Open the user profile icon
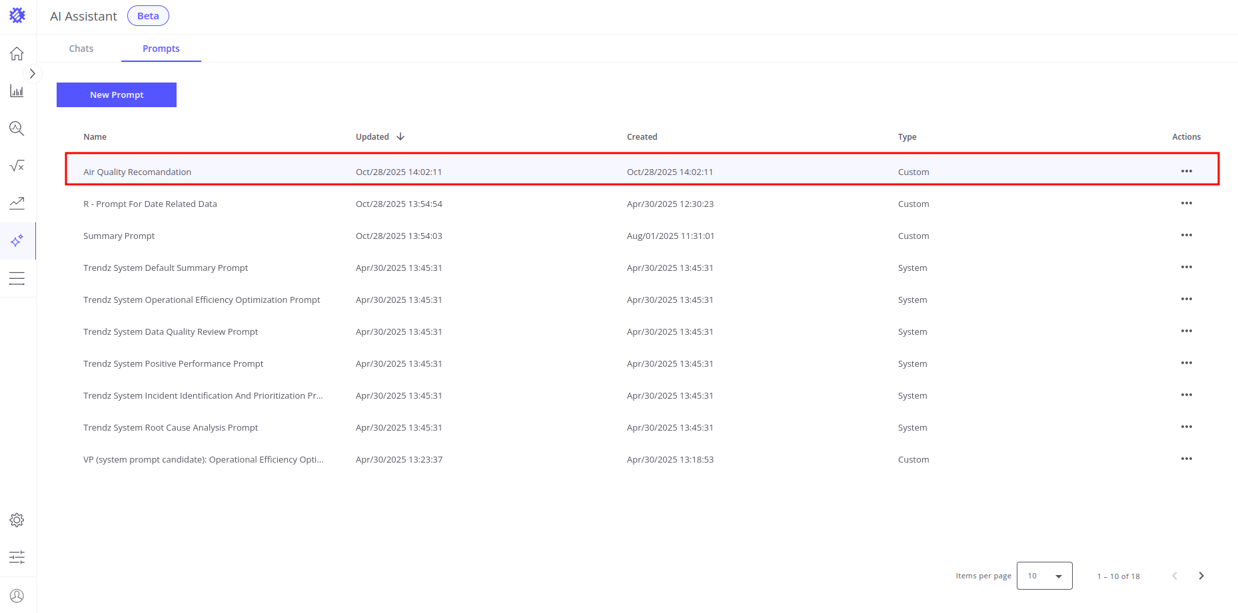Image resolution: width=1238 pixels, height=613 pixels. [17, 596]
